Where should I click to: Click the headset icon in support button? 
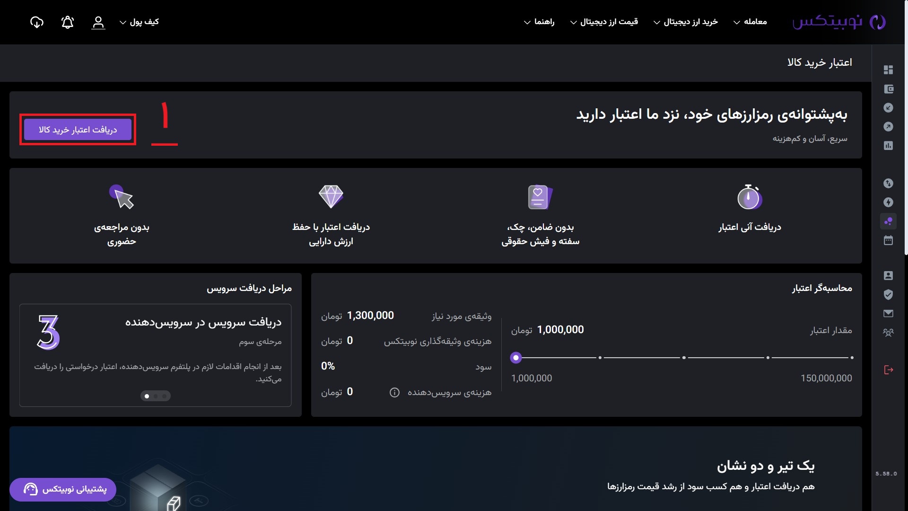(x=31, y=489)
